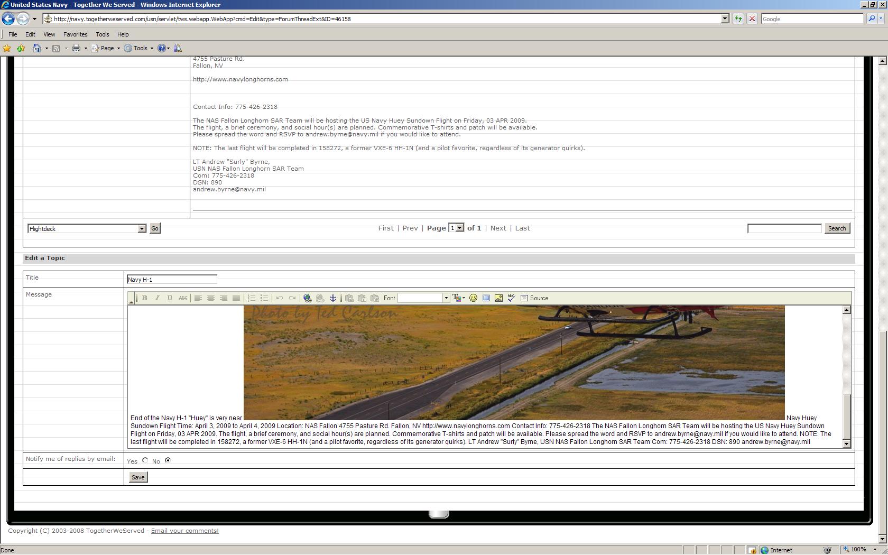Click the Go button beside Flightdeck
The width and height of the screenshot is (888, 555).
(x=155, y=228)
